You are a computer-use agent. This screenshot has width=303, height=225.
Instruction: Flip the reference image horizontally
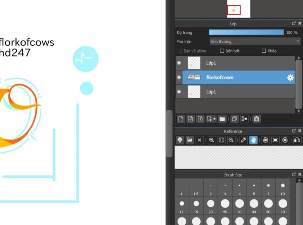point(297,140)
